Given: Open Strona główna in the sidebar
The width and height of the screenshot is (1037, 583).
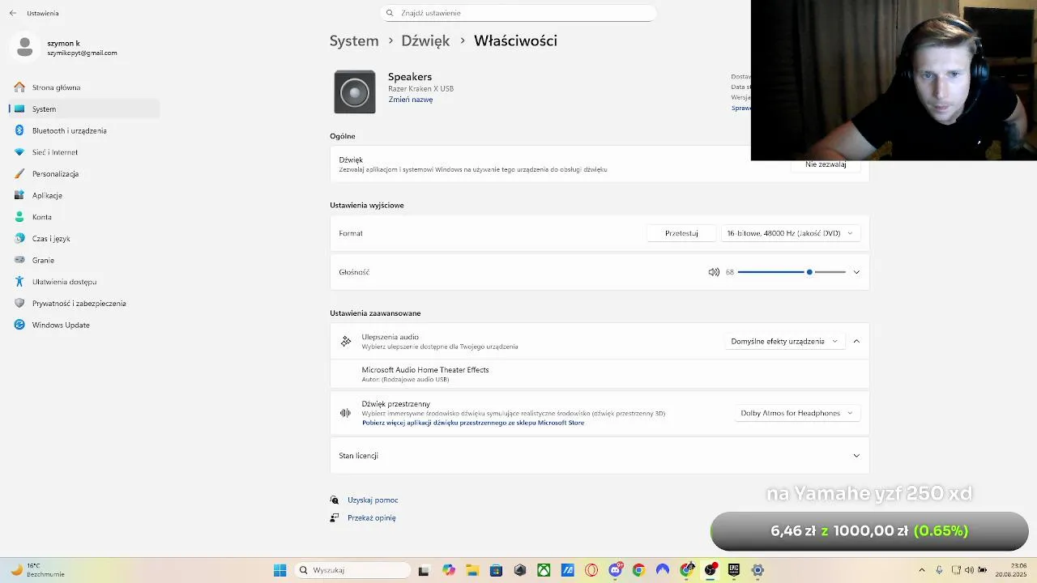Looking at the screenshot, I should coord(84,87).
